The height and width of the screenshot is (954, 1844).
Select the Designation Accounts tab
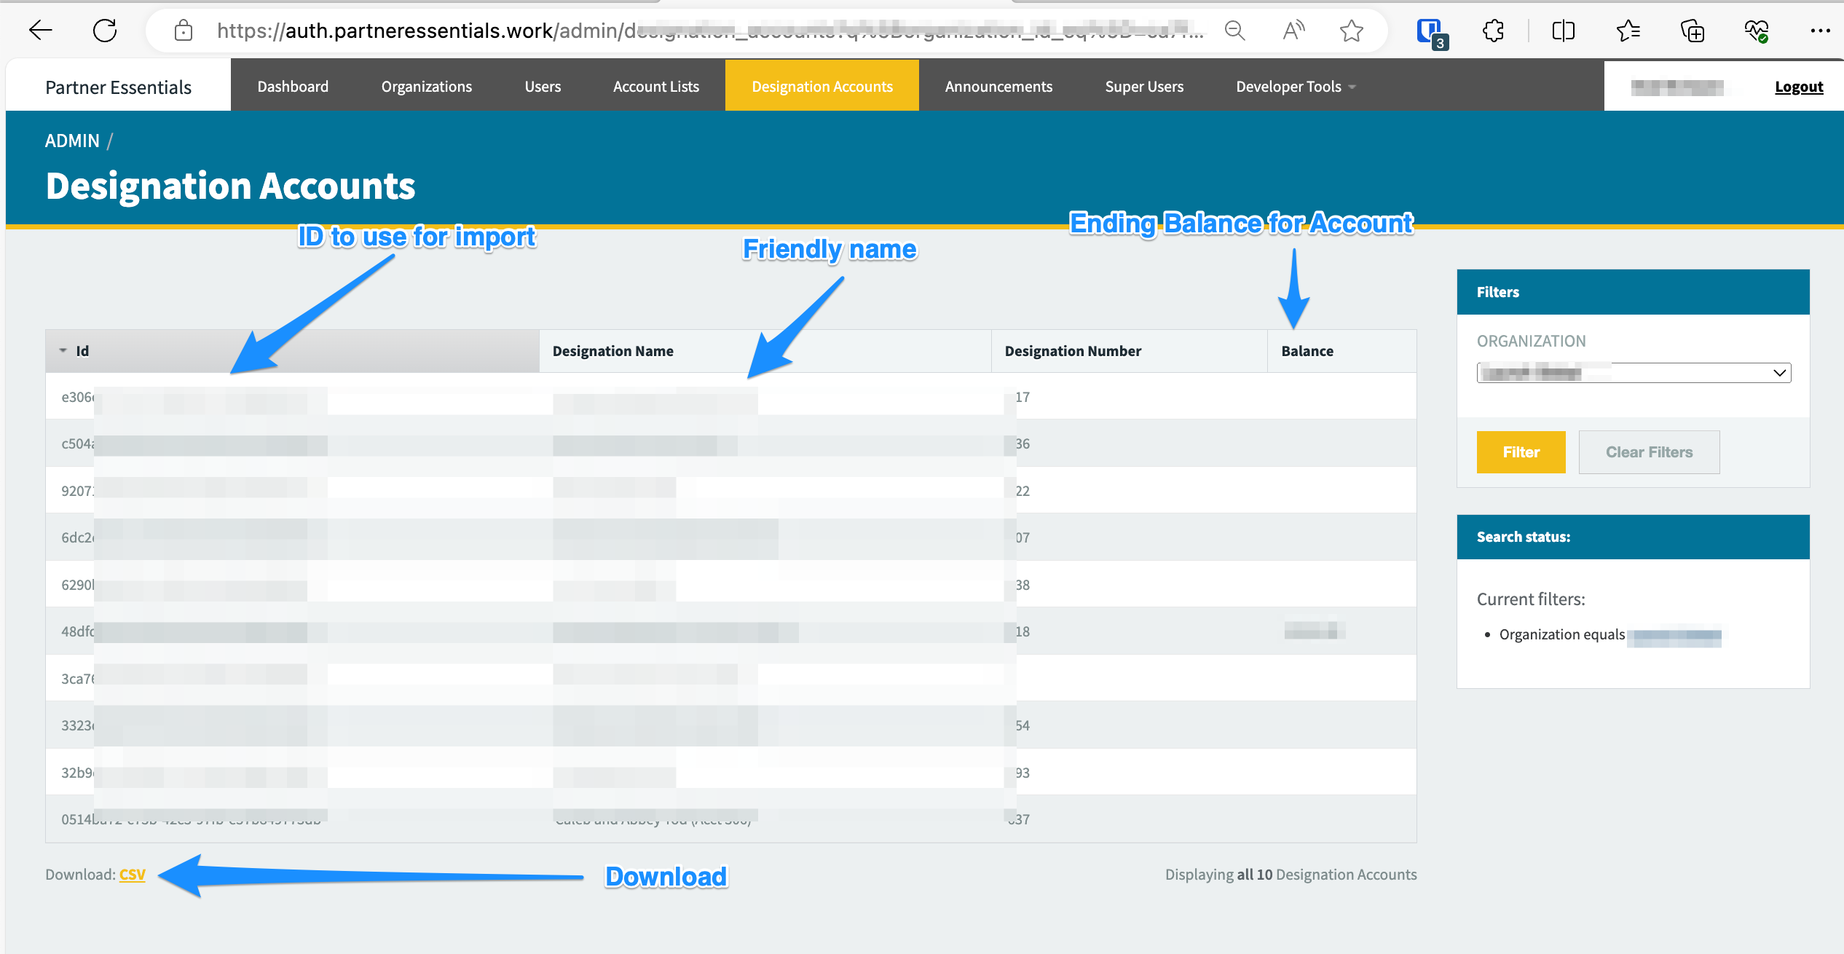tap(822, 86)
